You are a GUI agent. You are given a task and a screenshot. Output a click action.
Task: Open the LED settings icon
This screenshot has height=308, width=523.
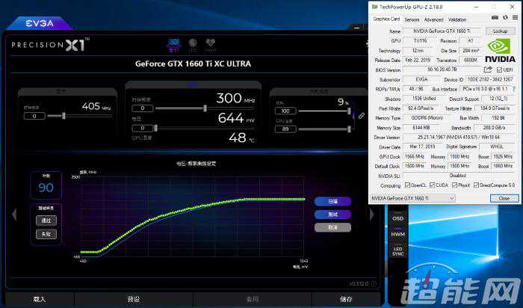coord(192,44)
